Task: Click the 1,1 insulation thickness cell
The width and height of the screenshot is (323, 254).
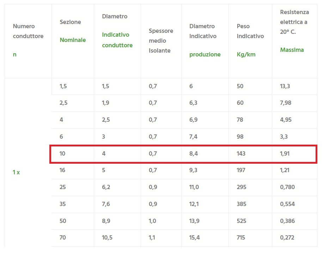Action: click(x=152, y=238)
